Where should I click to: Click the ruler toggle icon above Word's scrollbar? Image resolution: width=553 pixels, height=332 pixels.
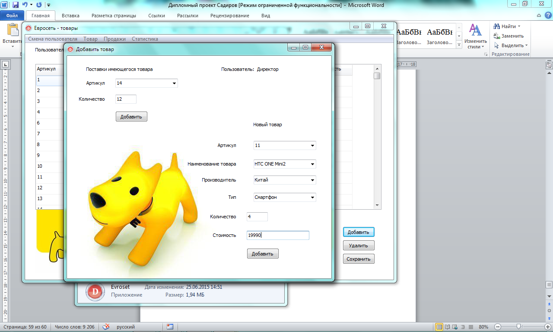(549, 66)
